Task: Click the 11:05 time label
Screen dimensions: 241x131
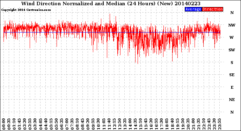Action: coord(104,124)
